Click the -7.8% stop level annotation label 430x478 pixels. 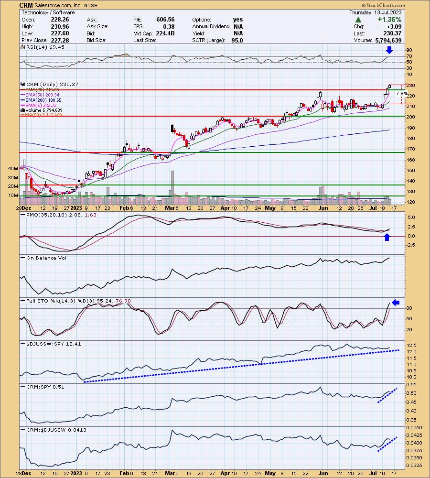coord(401,94)
